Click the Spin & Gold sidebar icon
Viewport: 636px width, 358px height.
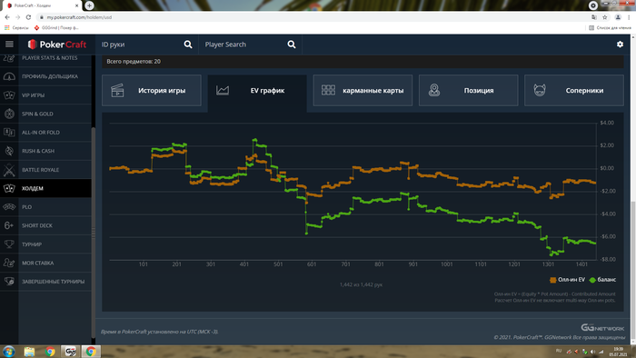[x=9, y=114]
